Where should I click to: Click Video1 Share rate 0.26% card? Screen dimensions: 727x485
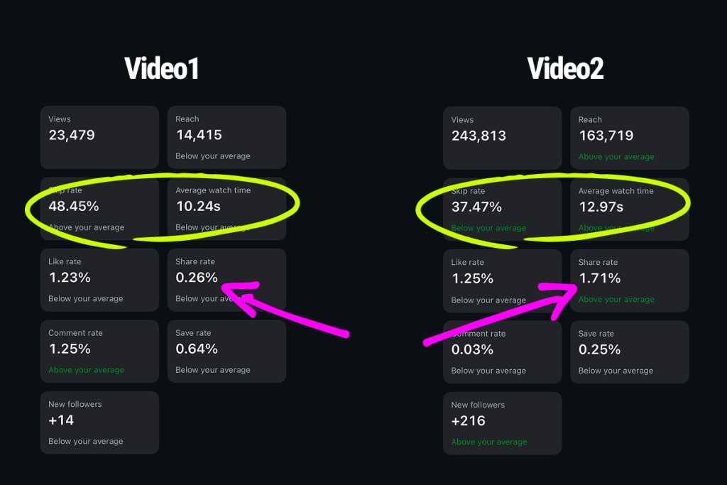click(x=226, y=280)
